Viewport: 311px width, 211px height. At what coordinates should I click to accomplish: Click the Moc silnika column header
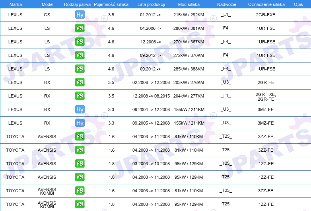(x=189, y=4)
